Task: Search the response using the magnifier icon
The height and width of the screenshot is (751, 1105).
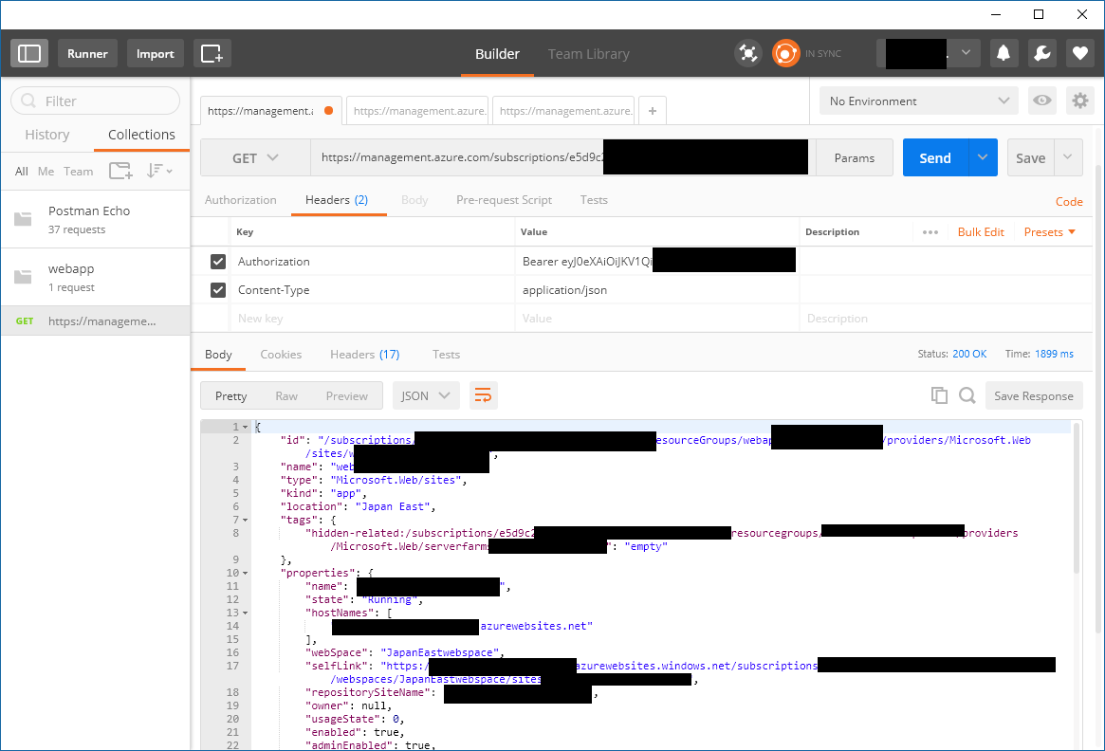Action: point(966,395)
